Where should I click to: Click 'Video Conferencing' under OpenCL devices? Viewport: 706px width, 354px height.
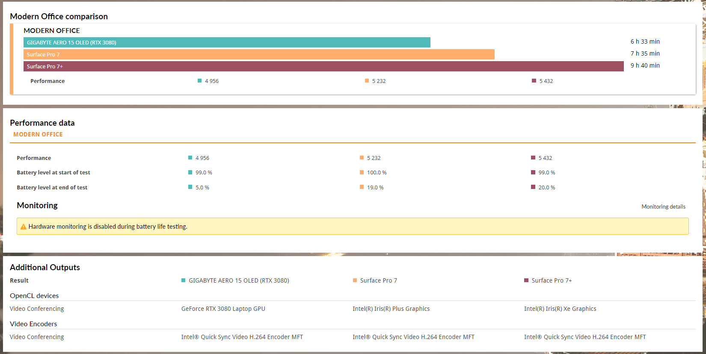(x=37, y=309)
